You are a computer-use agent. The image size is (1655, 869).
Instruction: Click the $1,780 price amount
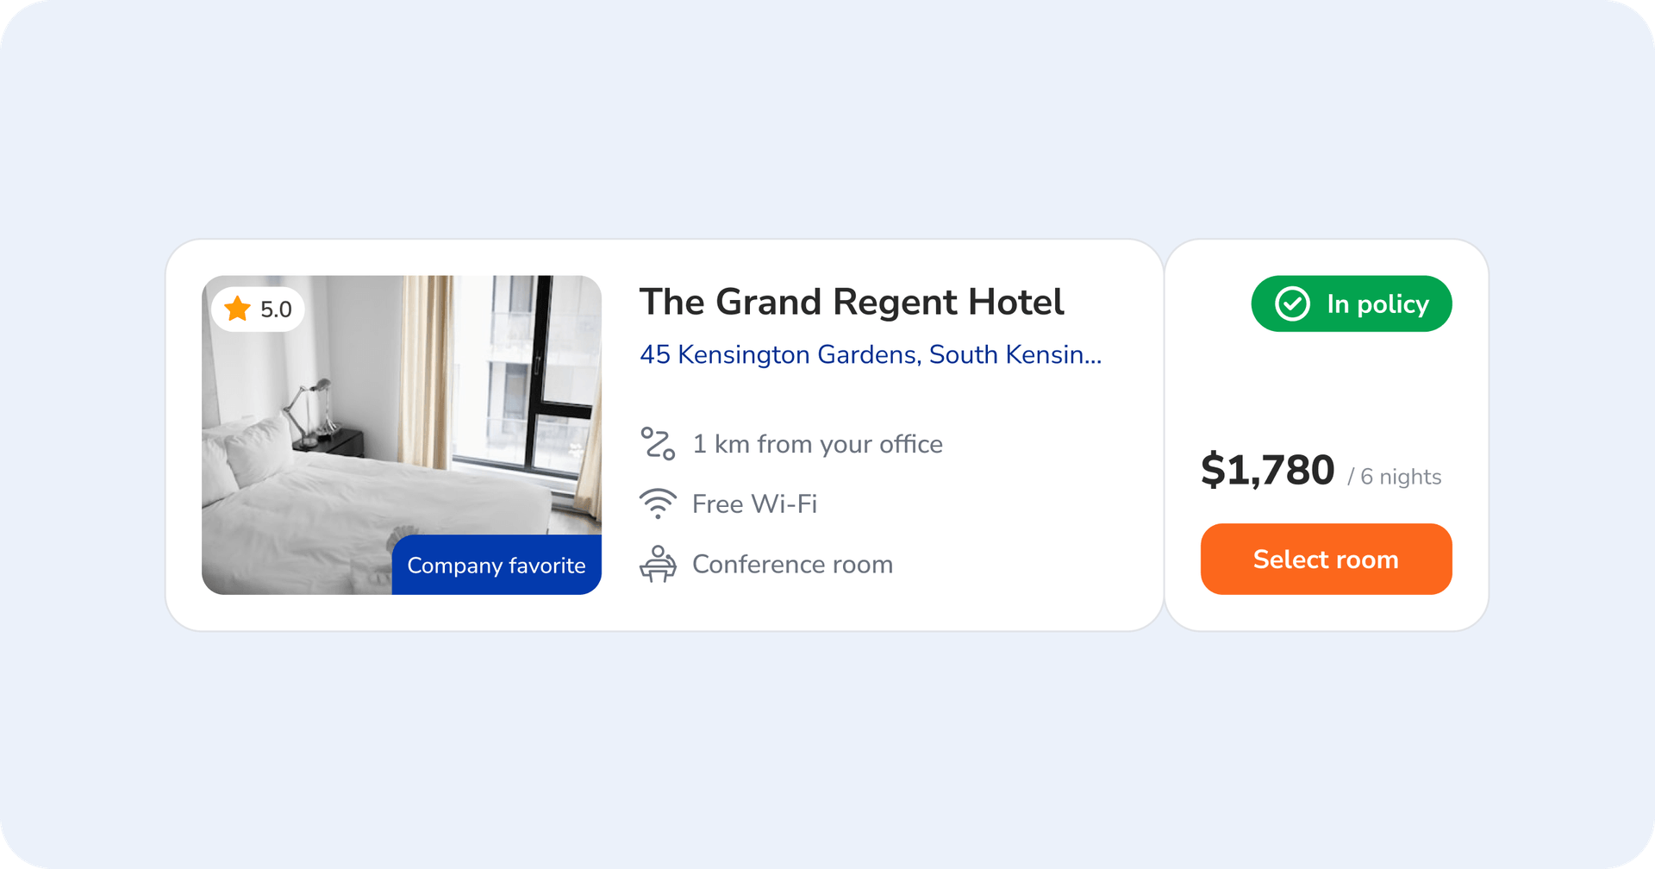click(1267, 471)
